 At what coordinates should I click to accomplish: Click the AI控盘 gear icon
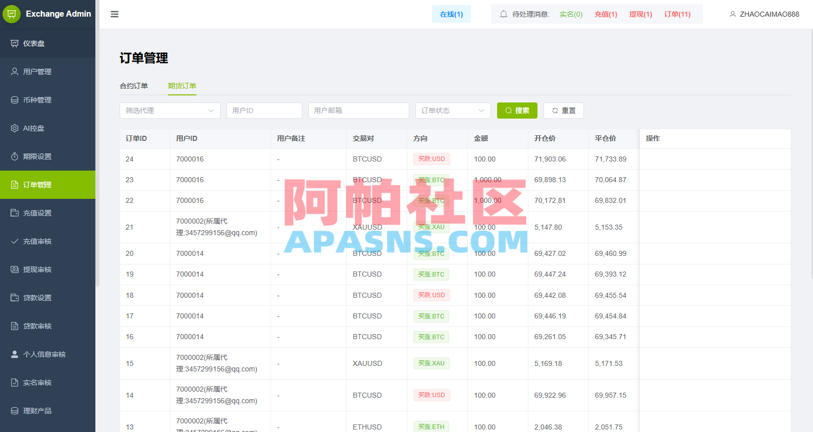(15, 128)
